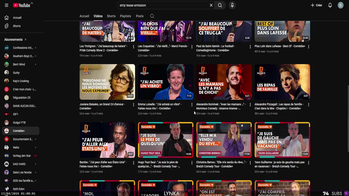Open more options for Hugo Tout Seul video
Image resolution: width=349 pixels, height=196 pixels.
pos(192,163)
